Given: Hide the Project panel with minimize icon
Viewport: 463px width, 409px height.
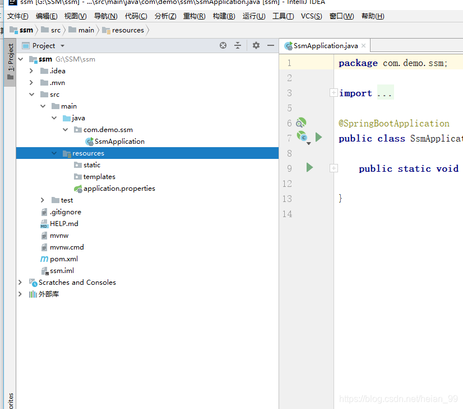Looking at the screenshot, I should click(271, 45).
